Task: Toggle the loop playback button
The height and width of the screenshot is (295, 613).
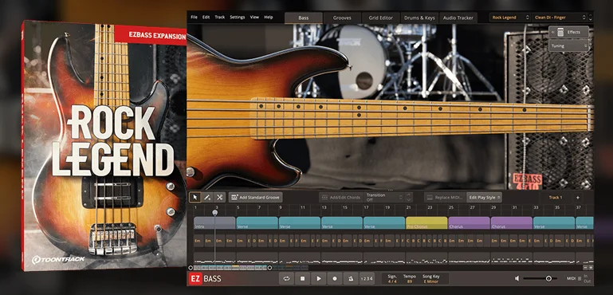Action: [x=286, y=278]
